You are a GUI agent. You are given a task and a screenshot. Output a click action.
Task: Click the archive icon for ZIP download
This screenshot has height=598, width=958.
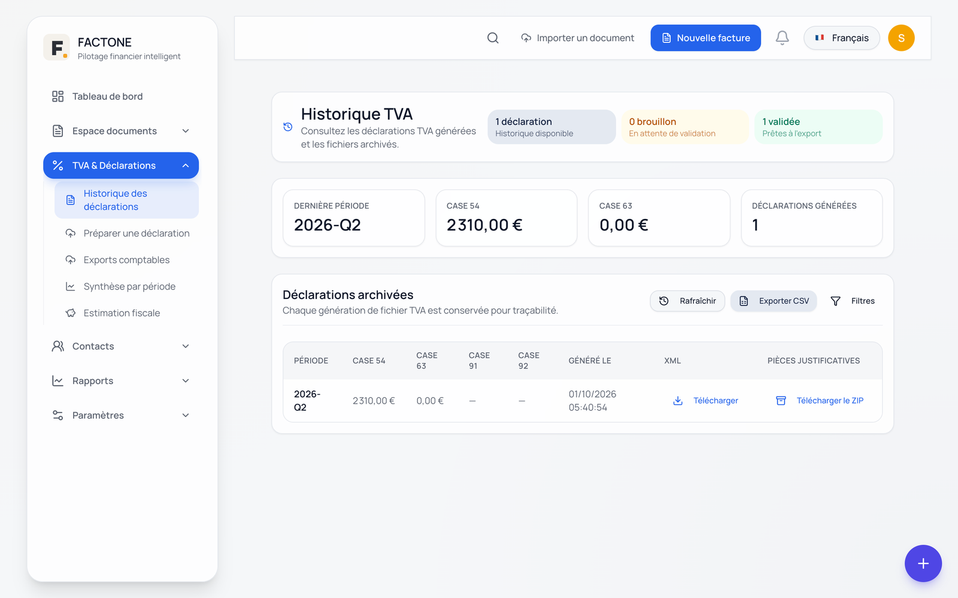click(x=781, y=401)
